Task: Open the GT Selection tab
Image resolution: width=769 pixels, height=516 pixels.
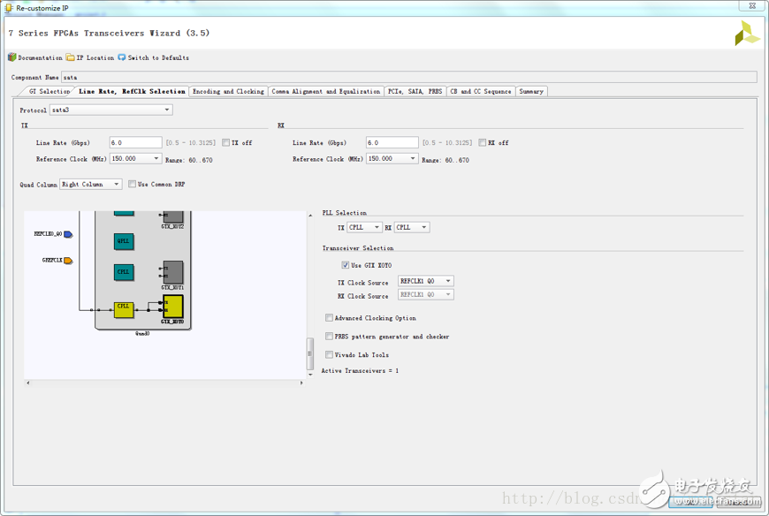Action: (x=49, y=91)
